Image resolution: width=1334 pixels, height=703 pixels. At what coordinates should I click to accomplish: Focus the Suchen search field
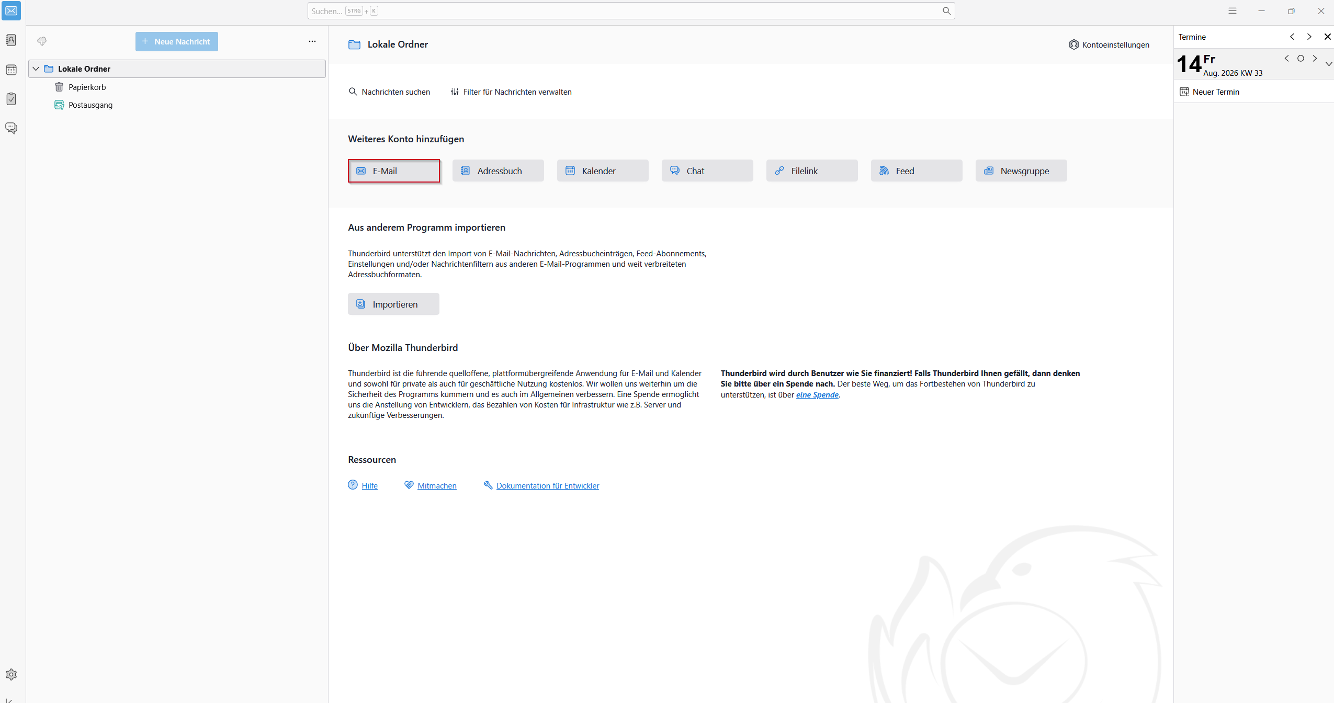[x=631, y=11]
